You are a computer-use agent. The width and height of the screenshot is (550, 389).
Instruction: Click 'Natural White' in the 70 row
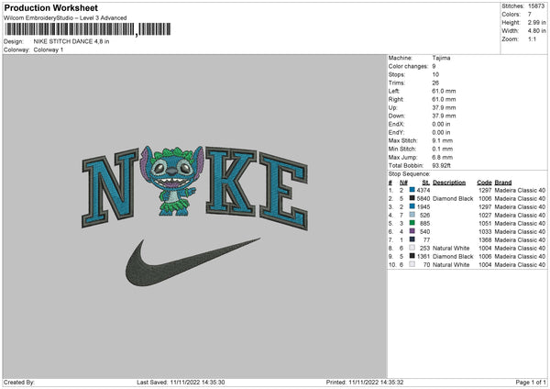(x=451, y=265)
